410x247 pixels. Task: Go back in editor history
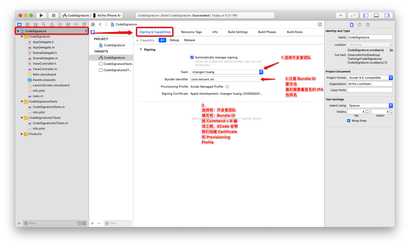100,24
